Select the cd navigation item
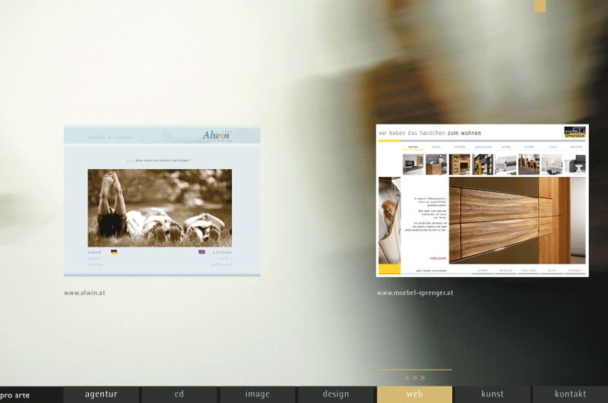This screenshot has height=403, width=608. point(179,394)
